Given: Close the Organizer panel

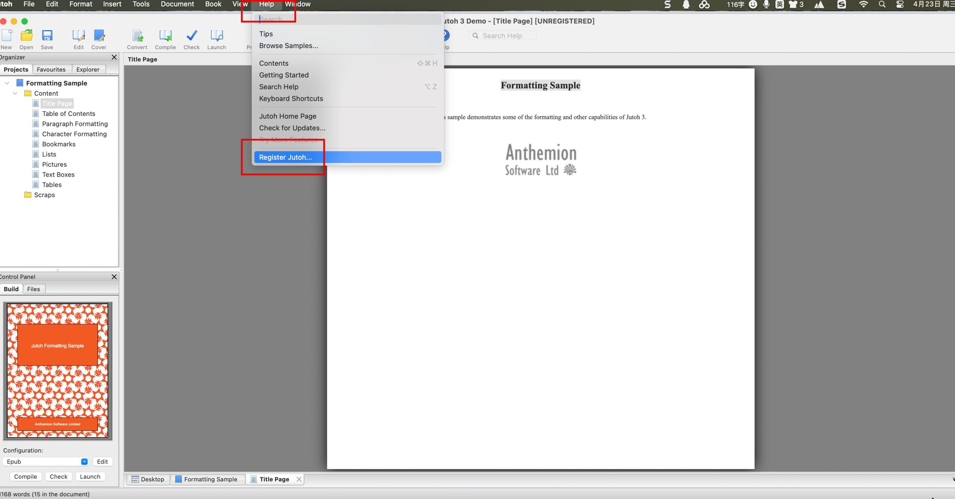Looking at the screenshot, I should pyautogui.click(x=114, y=57).
